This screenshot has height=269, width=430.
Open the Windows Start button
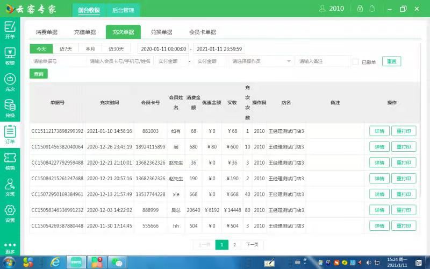tap(9, 263)
